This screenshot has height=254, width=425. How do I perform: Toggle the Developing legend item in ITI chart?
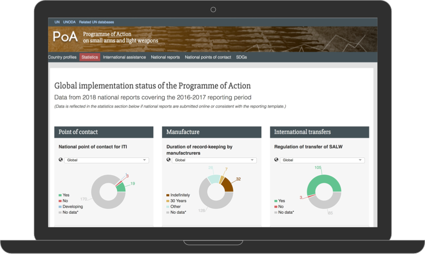(73, 207)
